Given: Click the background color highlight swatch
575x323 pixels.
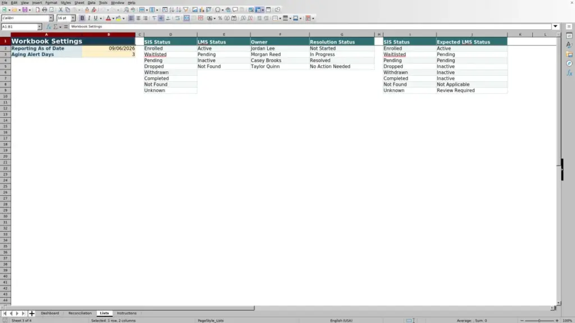Looking at the screenshot, I should click(x=118, y=18).
